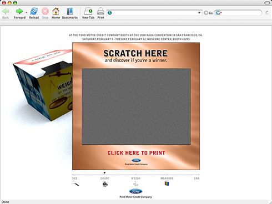The height and width of the screenshot is (204, 272).
Task: Click the Go button beside address bar
Action: [x=208, y=13]
